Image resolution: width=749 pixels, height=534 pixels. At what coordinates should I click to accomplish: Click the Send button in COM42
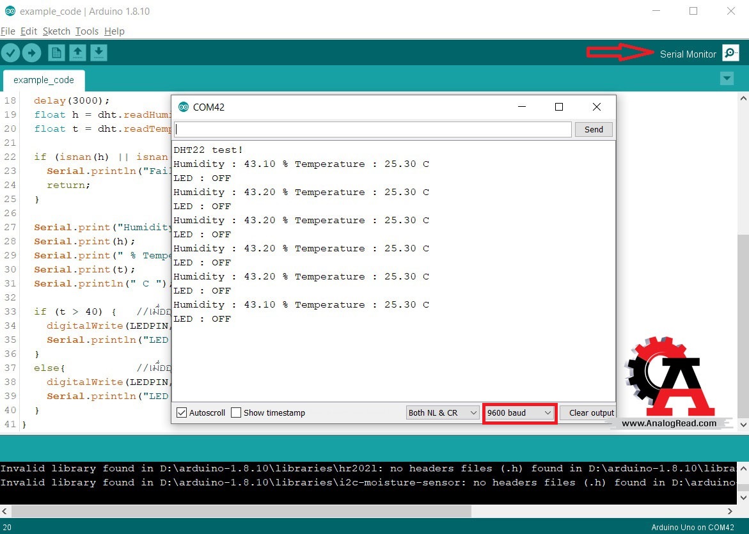click(594, 129)
